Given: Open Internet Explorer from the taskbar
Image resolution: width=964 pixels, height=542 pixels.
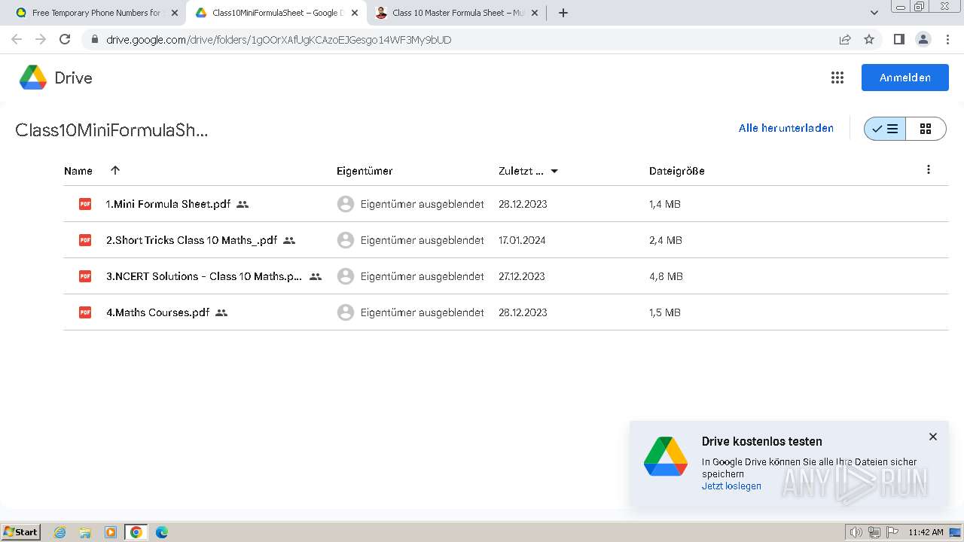Looking at the screenshot, I should tap(60, 532).
